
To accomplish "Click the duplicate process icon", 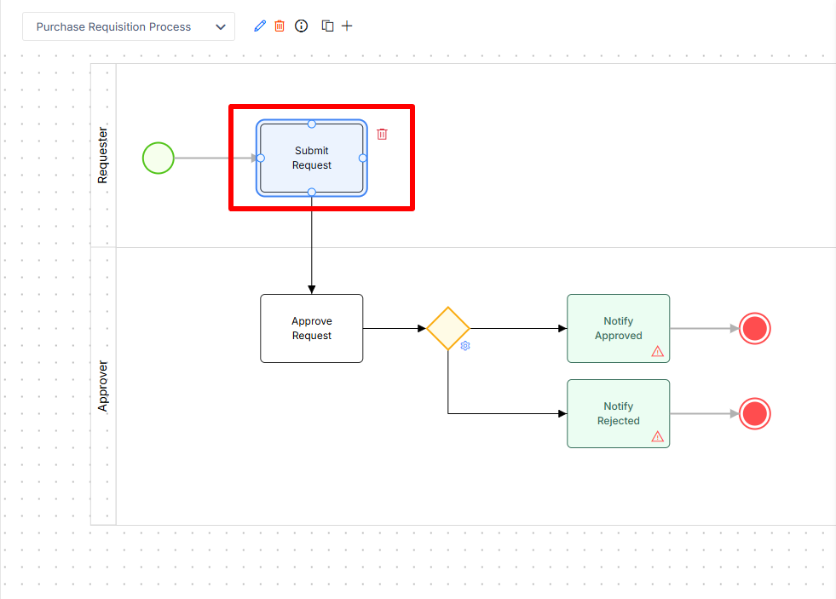I will click(x=327, y=26).
